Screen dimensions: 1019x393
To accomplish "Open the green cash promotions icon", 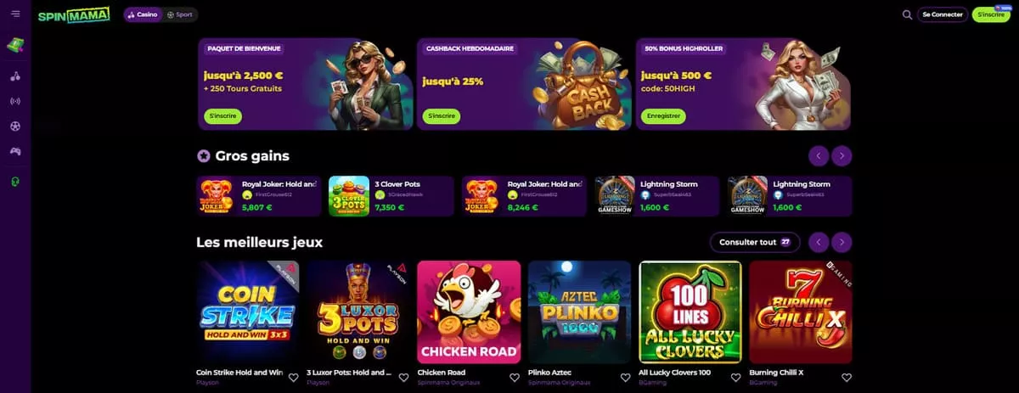I will [x=15, y=45].
